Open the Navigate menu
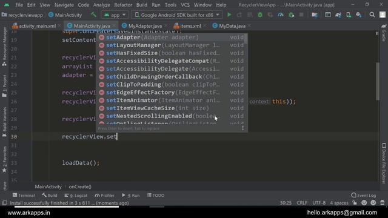Viewport: 388px width, 218px height. click(x=64, y=5)
